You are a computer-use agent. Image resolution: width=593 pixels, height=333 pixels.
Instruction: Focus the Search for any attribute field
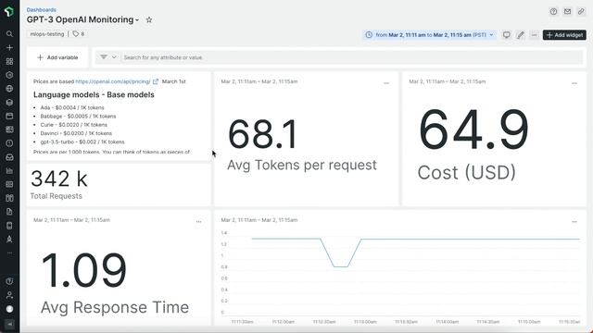[x=352, y=57]
